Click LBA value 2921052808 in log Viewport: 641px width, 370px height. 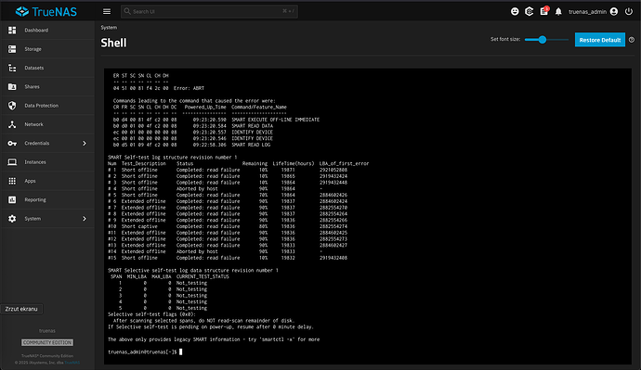click(334, 170)
